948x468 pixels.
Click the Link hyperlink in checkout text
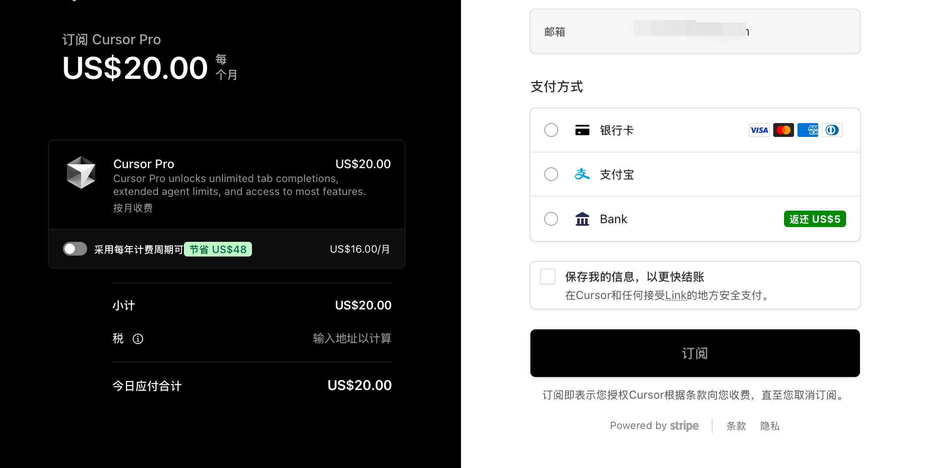pos(676,295)
